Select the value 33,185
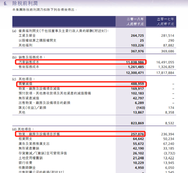This screenshot has width=188, height=173. 169,148
